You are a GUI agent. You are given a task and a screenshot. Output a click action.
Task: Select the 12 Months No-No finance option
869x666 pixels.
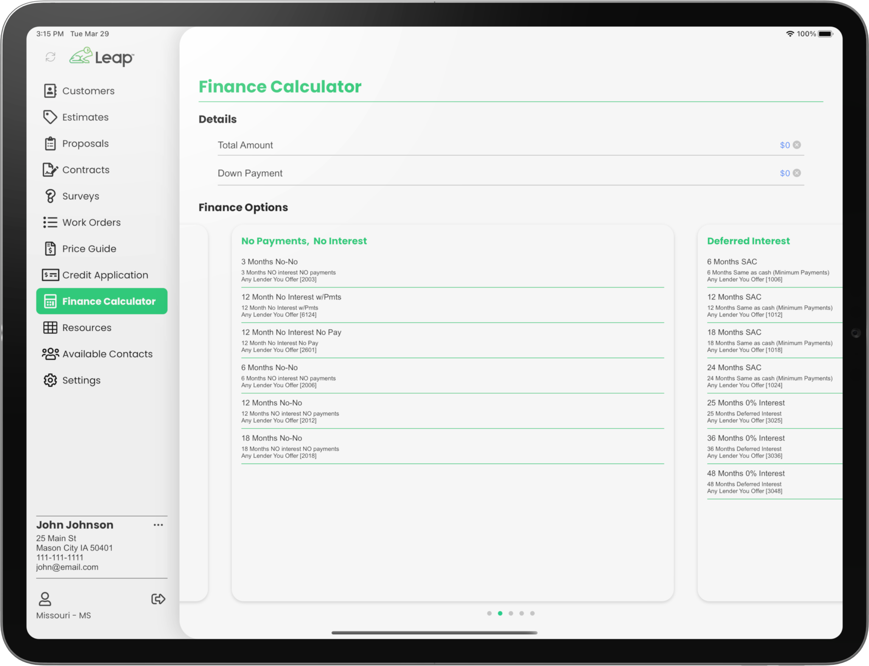pos(452,411)
